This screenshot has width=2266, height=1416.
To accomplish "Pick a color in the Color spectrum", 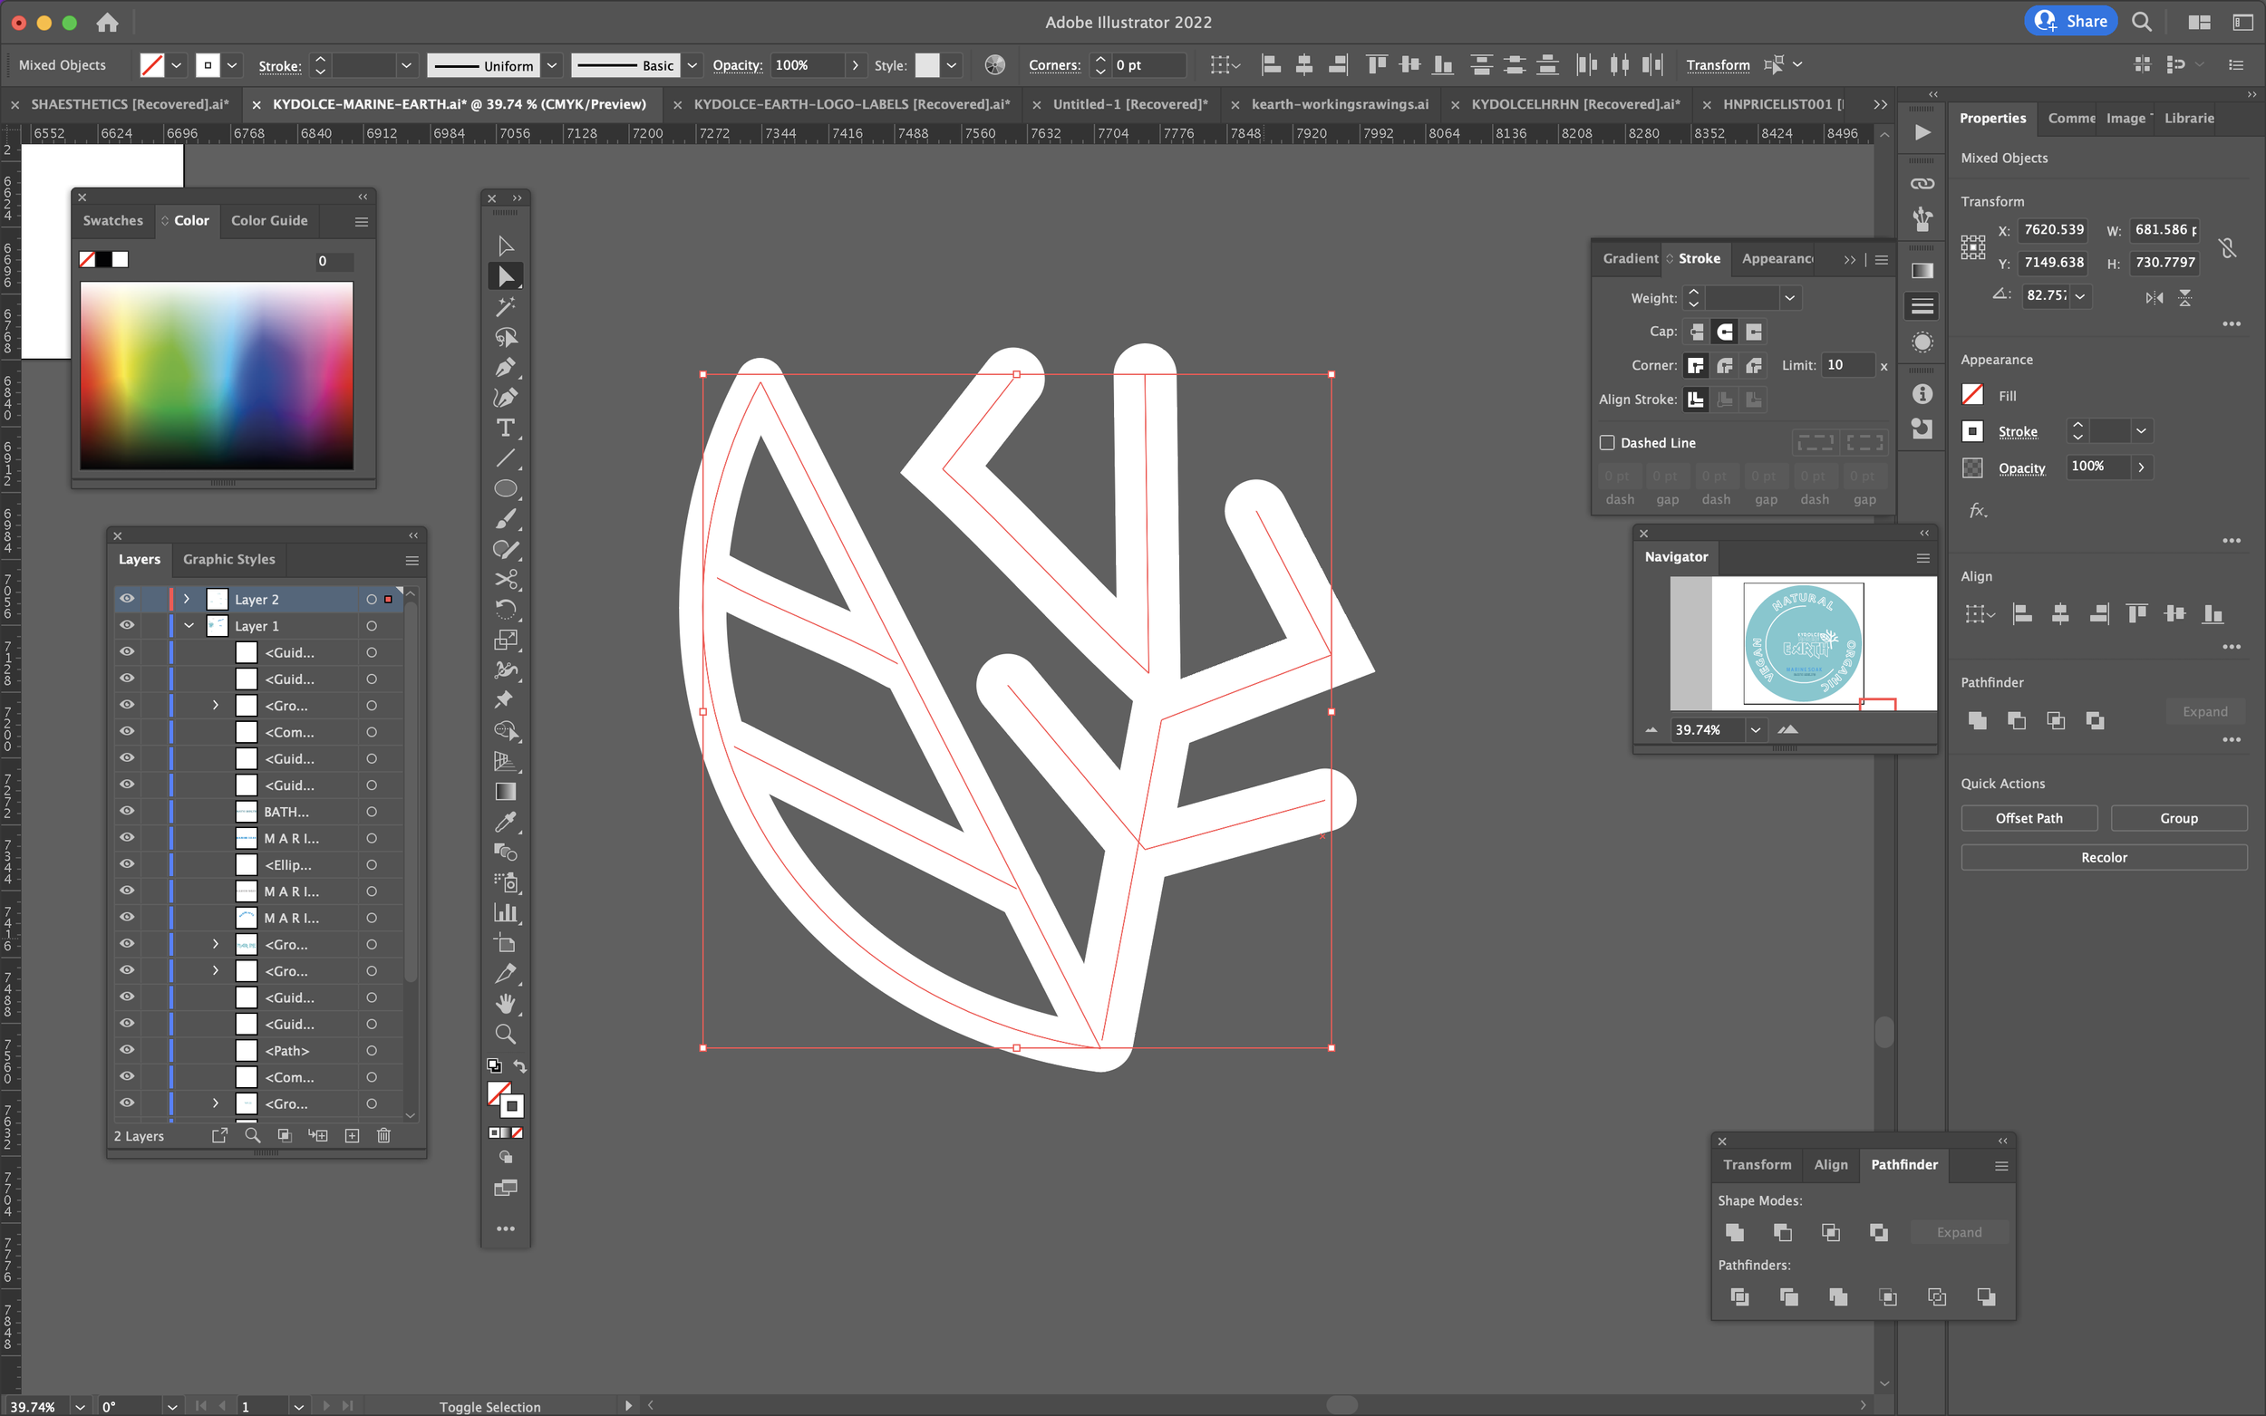I will coord(217,376).
